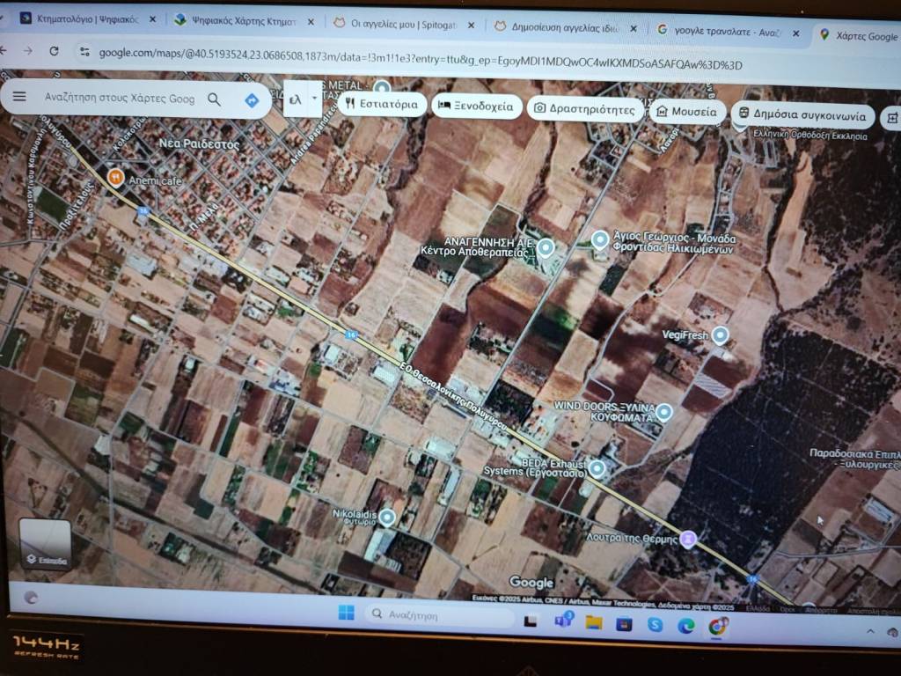The height and width of the screenshot is (676, 901).
Task: Filter map by Εστιατόρια
Action: point(382,105)
